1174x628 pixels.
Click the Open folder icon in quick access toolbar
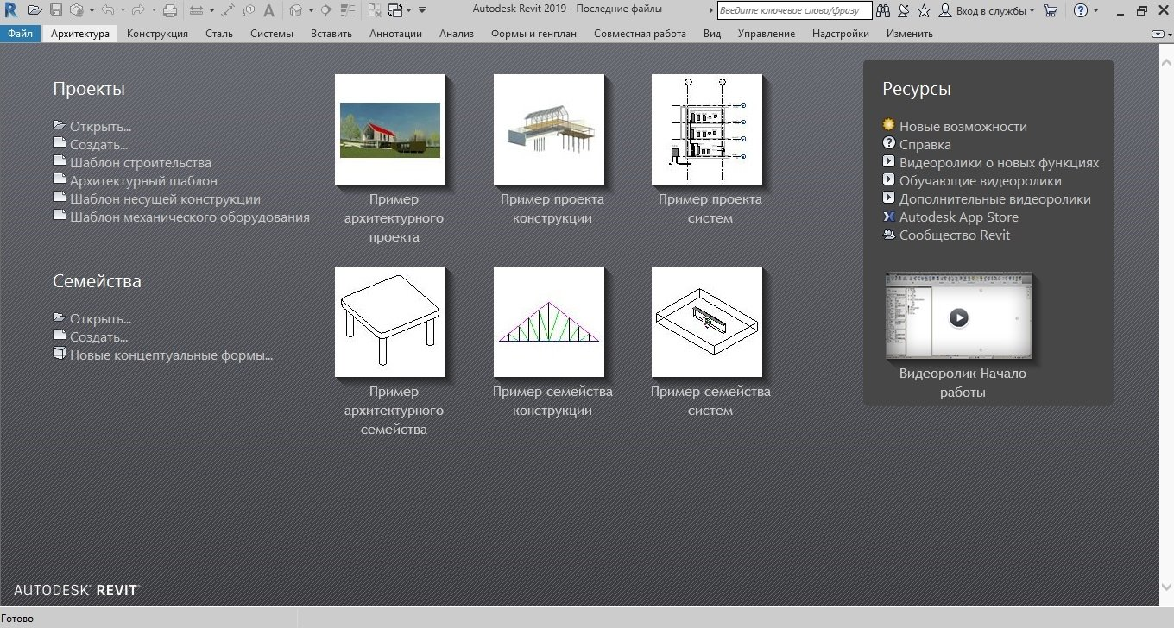point(35,11)
